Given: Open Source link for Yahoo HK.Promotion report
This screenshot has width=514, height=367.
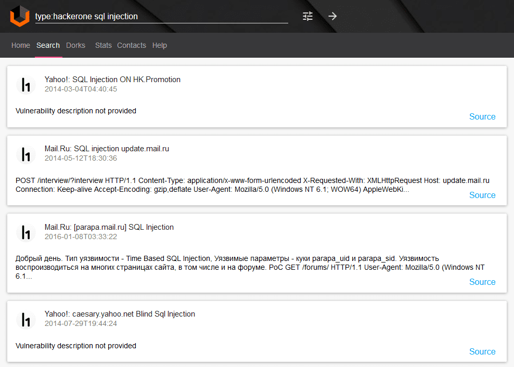Looking at the screenshot, I should coord(482,116).
